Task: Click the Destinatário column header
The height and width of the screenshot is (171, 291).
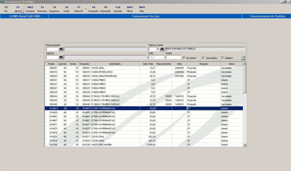Action: point(115,64)
